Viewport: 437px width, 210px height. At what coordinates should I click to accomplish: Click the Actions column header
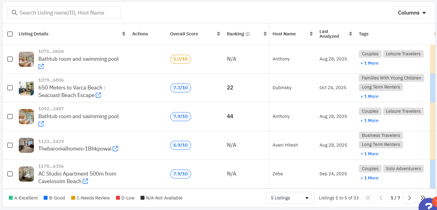click(x=140, y=34)
